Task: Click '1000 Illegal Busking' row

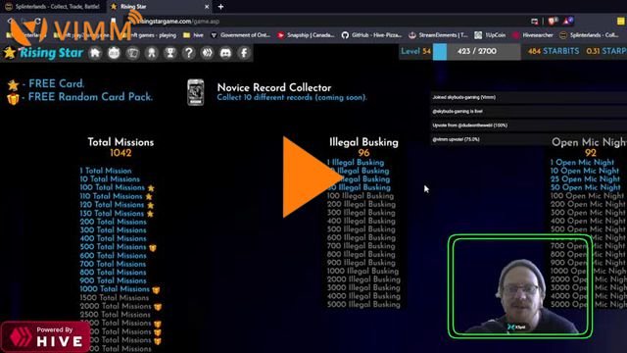Action: pyautogui.click(x=362, y=271)
